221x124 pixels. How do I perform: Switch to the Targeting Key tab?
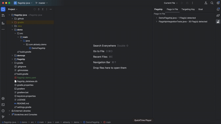(188, 9)
